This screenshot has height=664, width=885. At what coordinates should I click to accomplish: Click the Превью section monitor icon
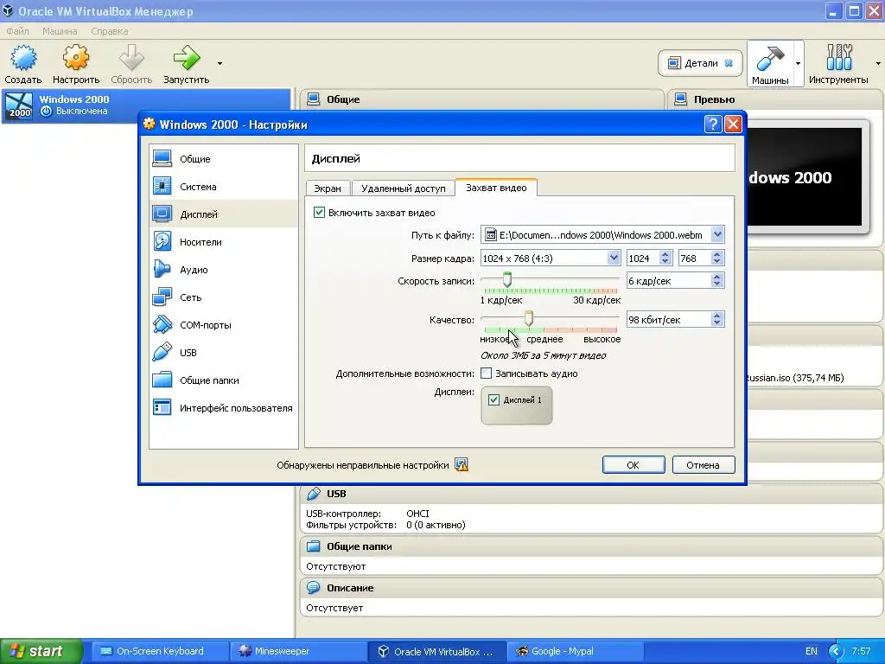pyautogui.click(x=681, y=99)
